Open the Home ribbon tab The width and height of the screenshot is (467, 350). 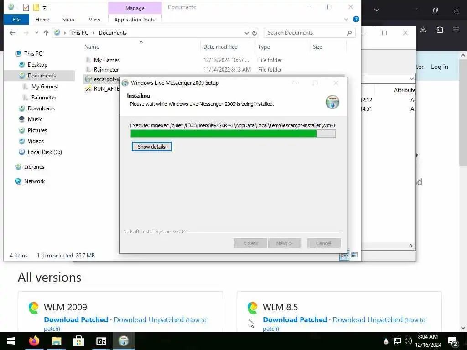(x=42, y=20)
